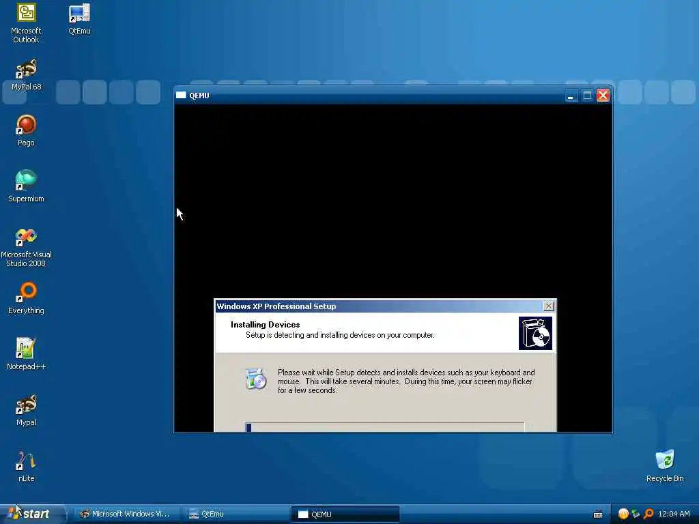Click the small CD setup icon beside message
699x524 pixels.
click(256, 379)
